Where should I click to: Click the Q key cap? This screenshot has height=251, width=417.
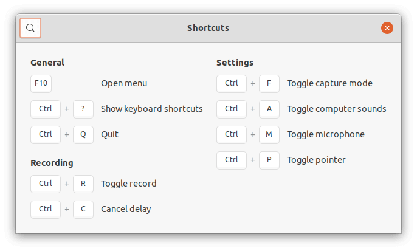tap(83, 134)
